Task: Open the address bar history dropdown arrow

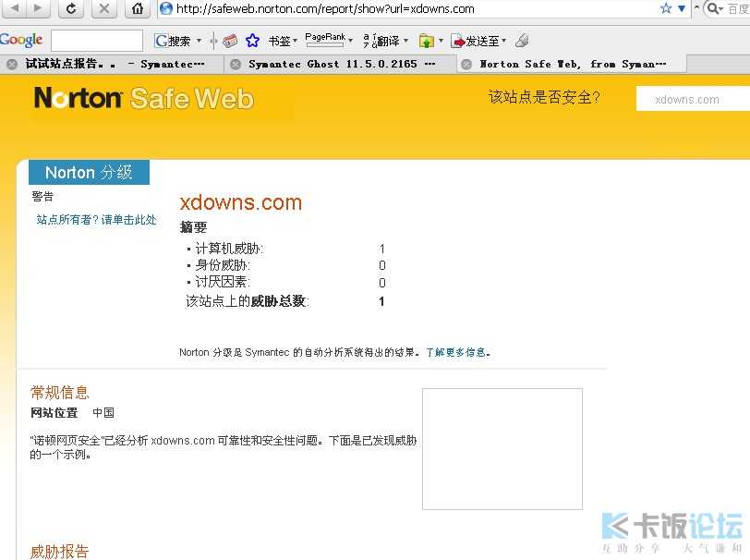Action: click(682, 8)
